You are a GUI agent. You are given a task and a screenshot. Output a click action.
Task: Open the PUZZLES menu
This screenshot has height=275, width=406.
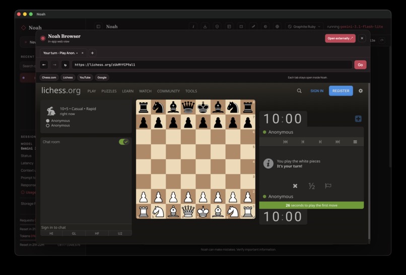(109, 91)
